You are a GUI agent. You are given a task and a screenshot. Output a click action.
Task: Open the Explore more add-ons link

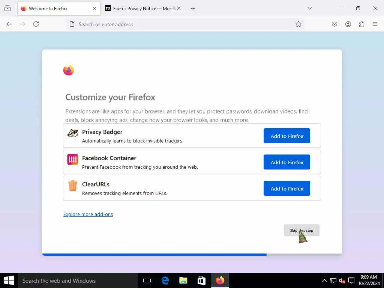[88, 214]
